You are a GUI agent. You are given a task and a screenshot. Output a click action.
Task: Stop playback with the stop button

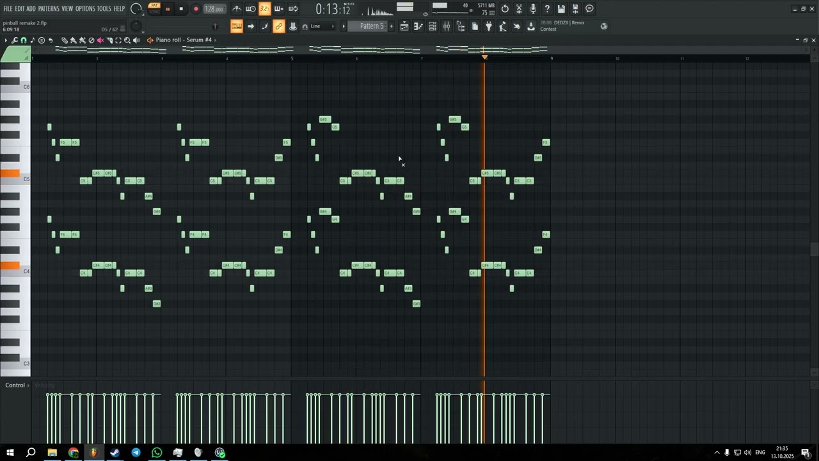pos(181,9)
